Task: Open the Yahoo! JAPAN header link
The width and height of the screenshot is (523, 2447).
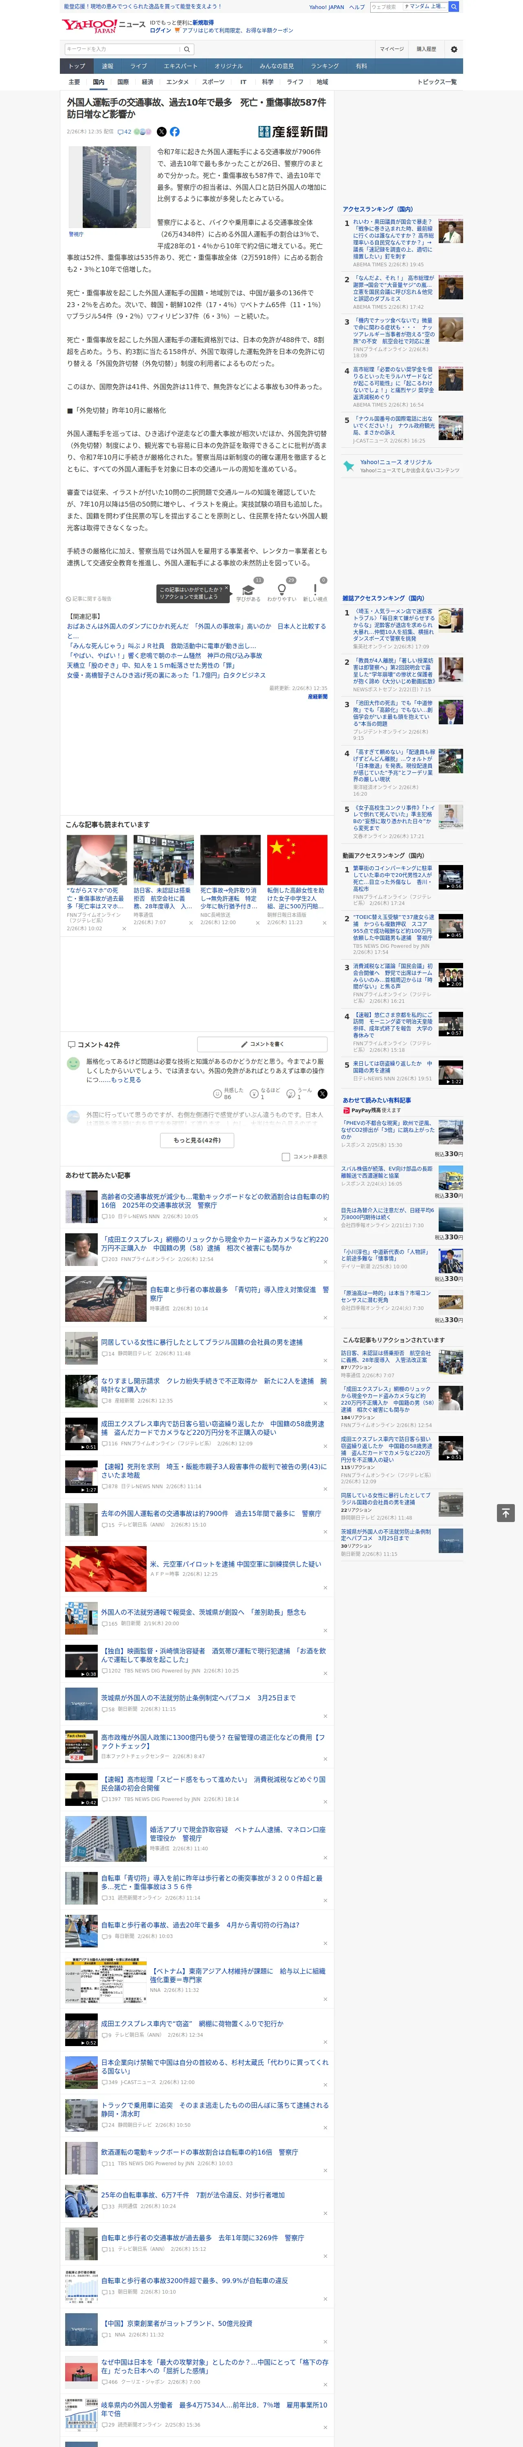Action: click(327, 7)
